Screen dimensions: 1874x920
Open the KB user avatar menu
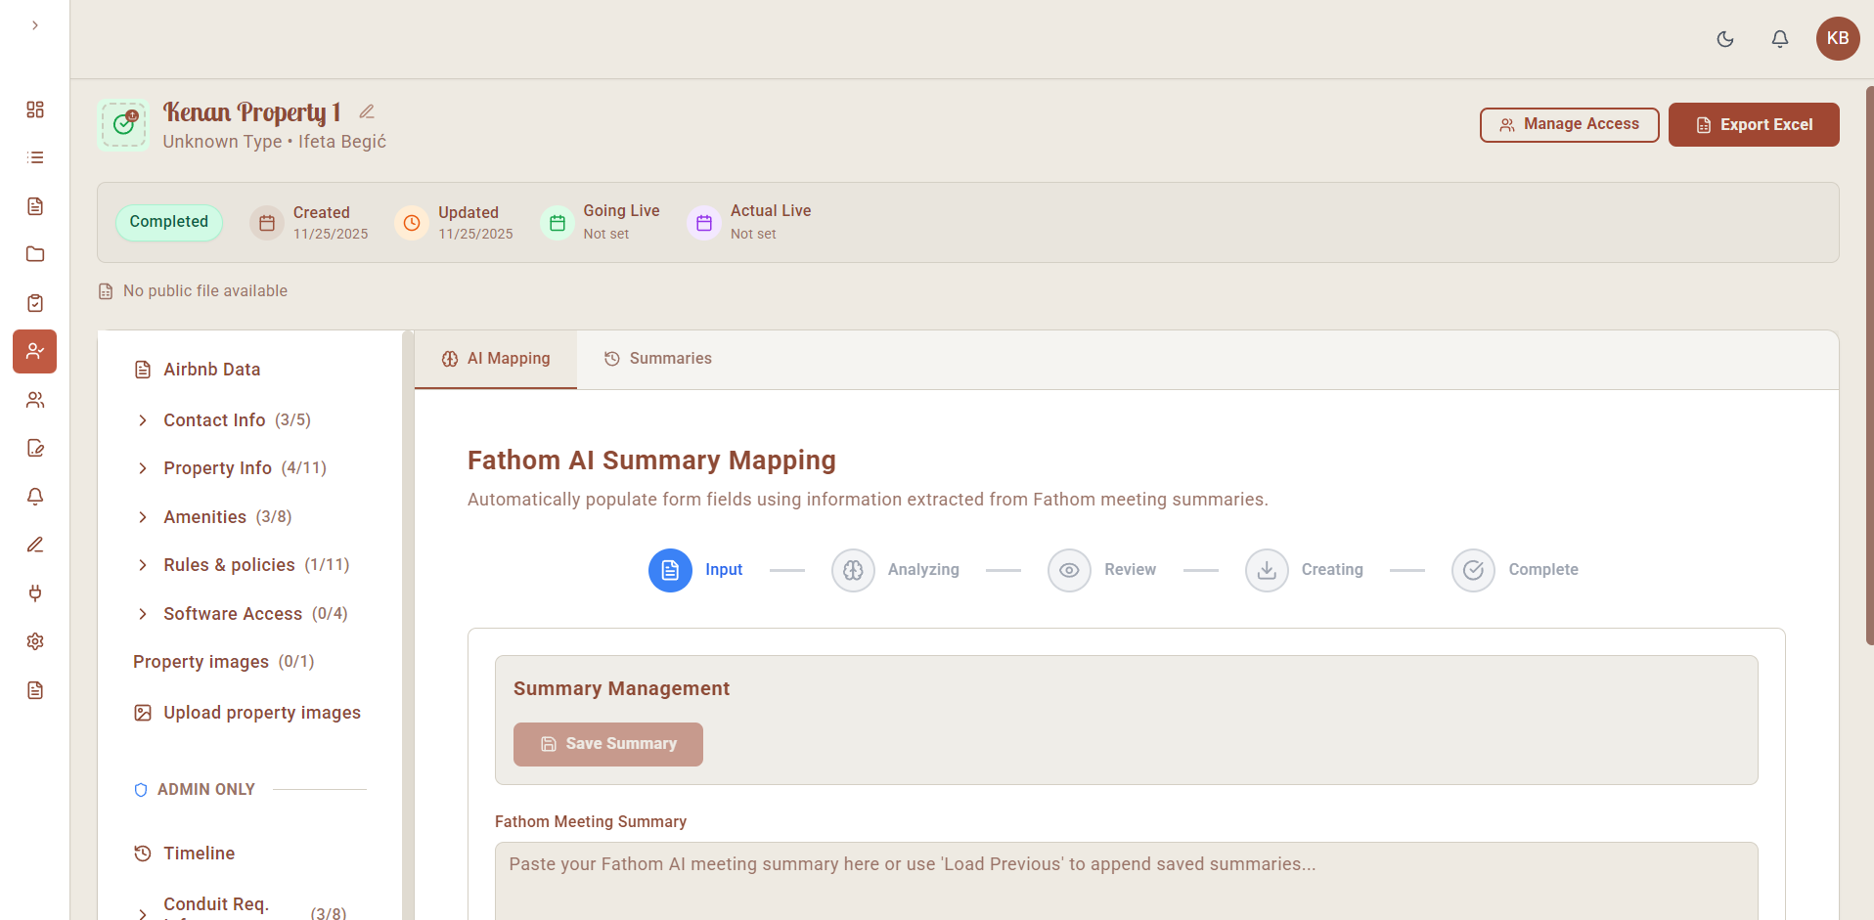[1838, 38]
